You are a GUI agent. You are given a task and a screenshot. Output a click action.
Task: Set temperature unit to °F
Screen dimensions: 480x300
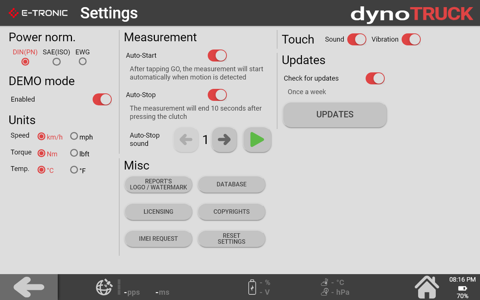(74, 170)
